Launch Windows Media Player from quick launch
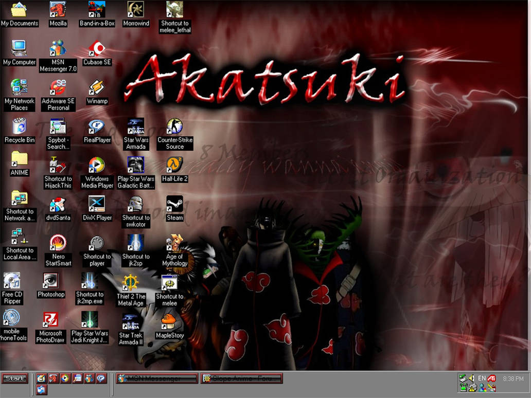This screenshot has width=531, height=398. (65, 378)
